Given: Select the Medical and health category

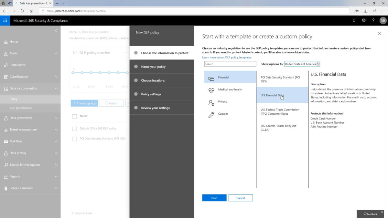Looking at the screenshot, I should 230,90.
